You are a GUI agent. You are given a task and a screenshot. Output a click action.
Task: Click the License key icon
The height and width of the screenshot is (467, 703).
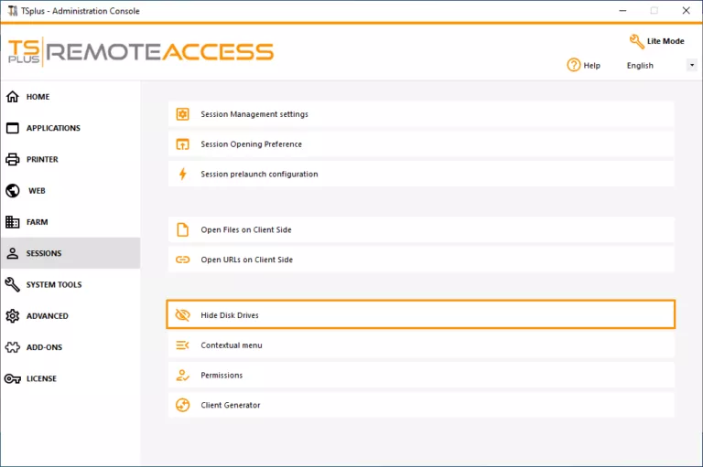[13, 378]
